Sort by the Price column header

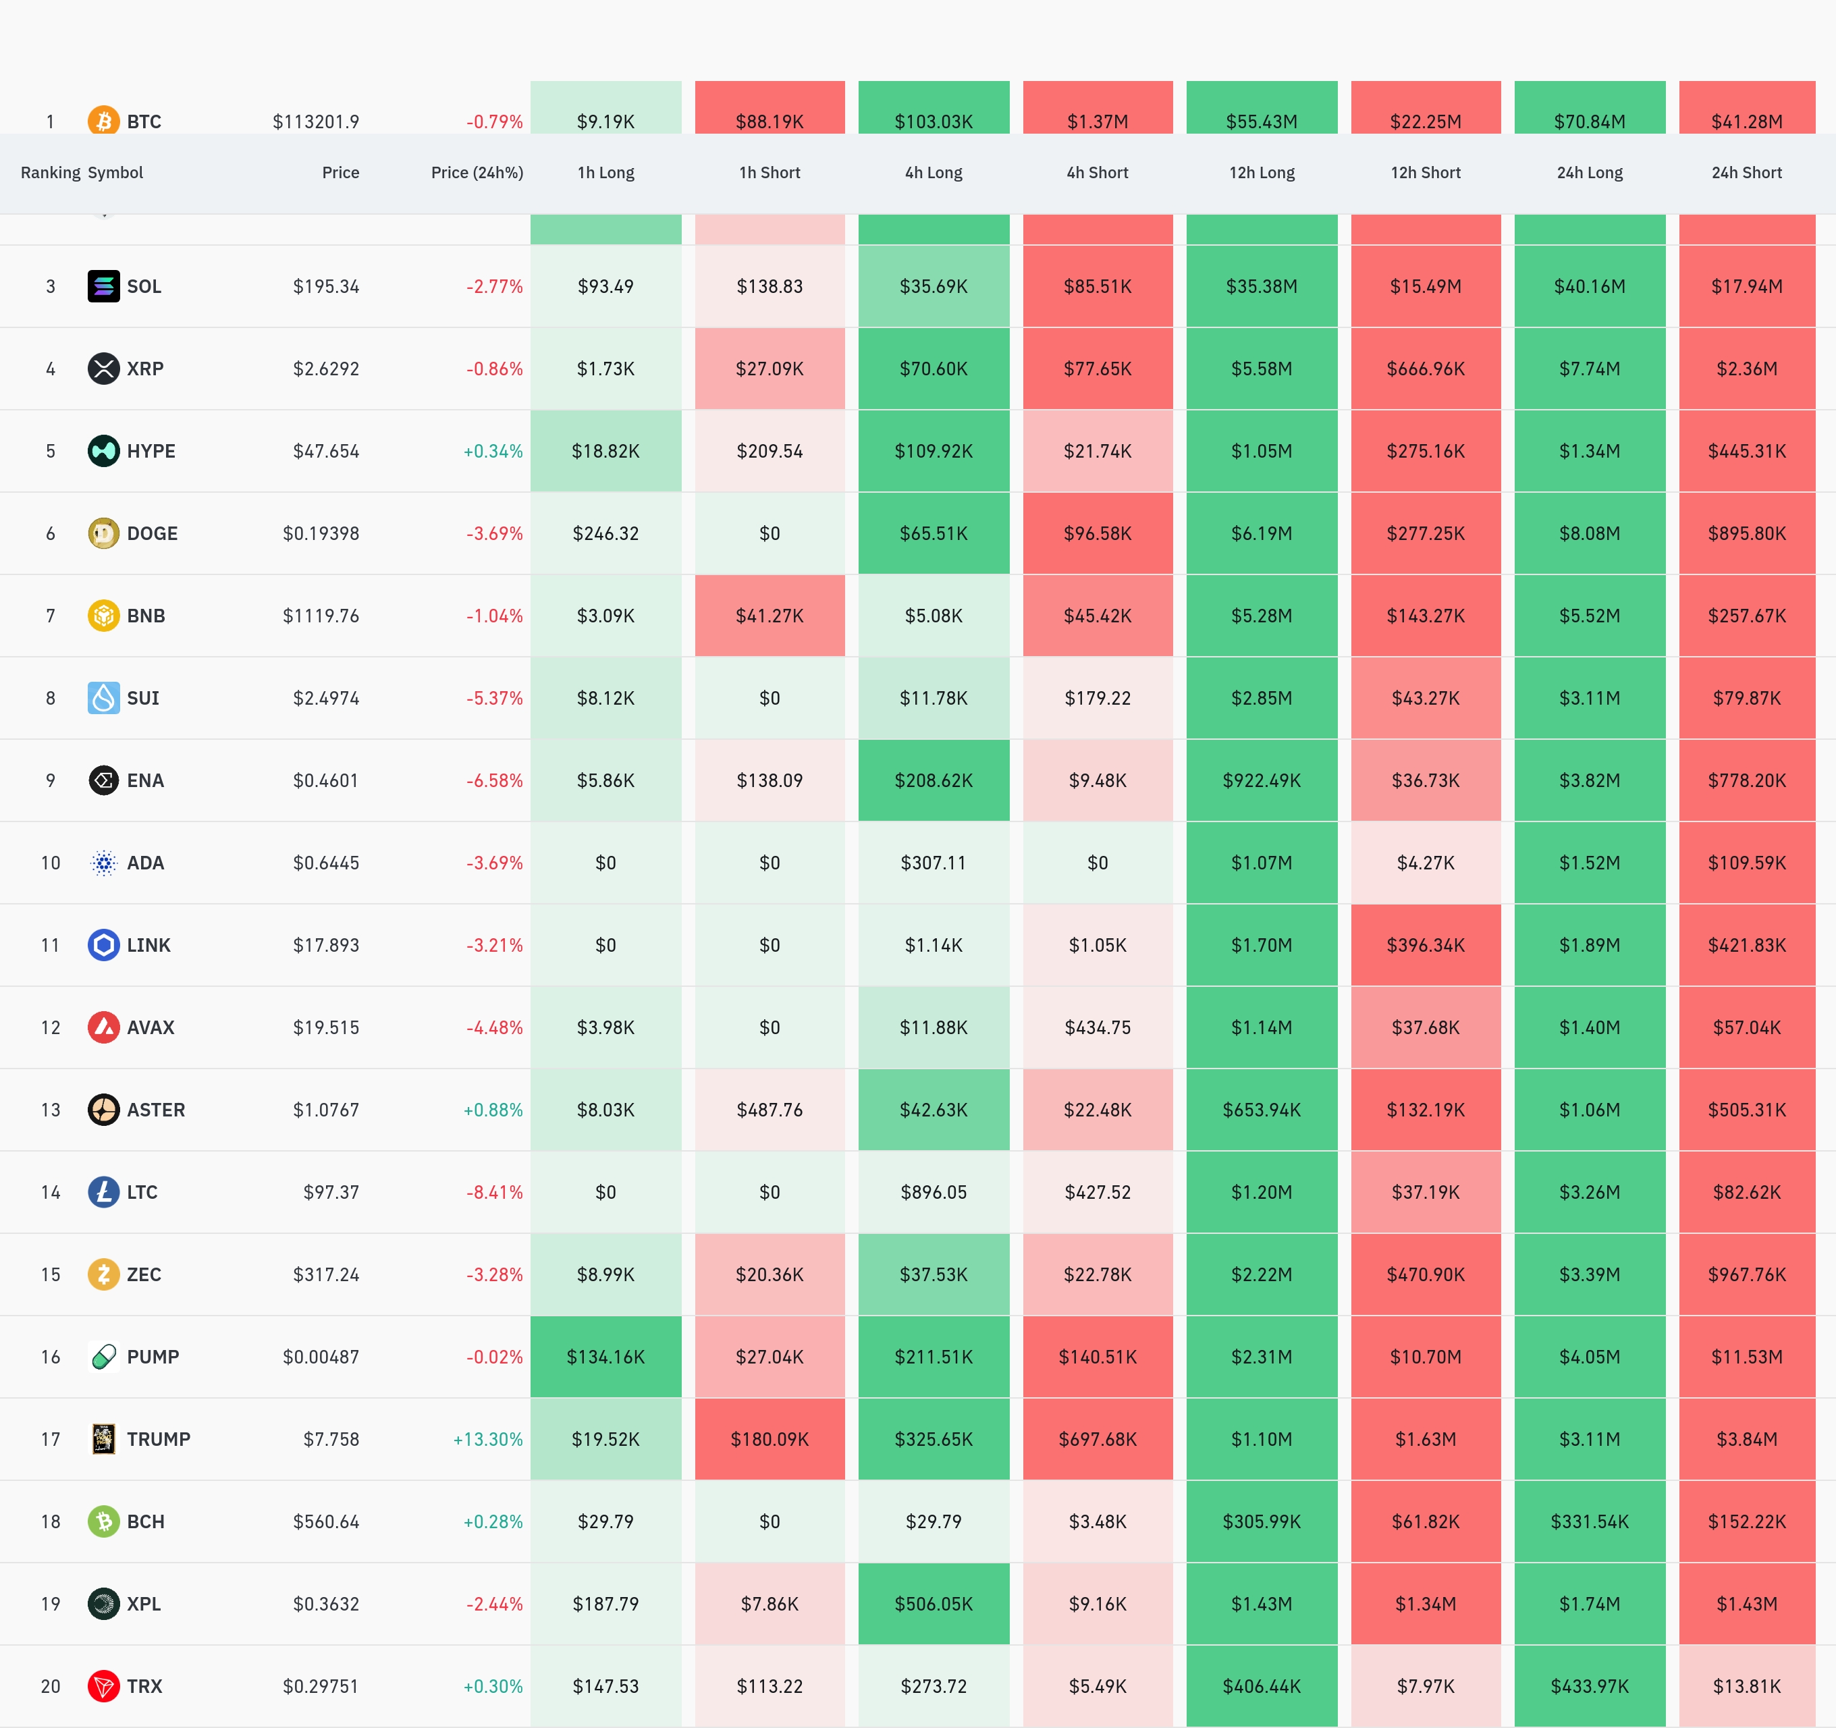(x=340, y=173)
